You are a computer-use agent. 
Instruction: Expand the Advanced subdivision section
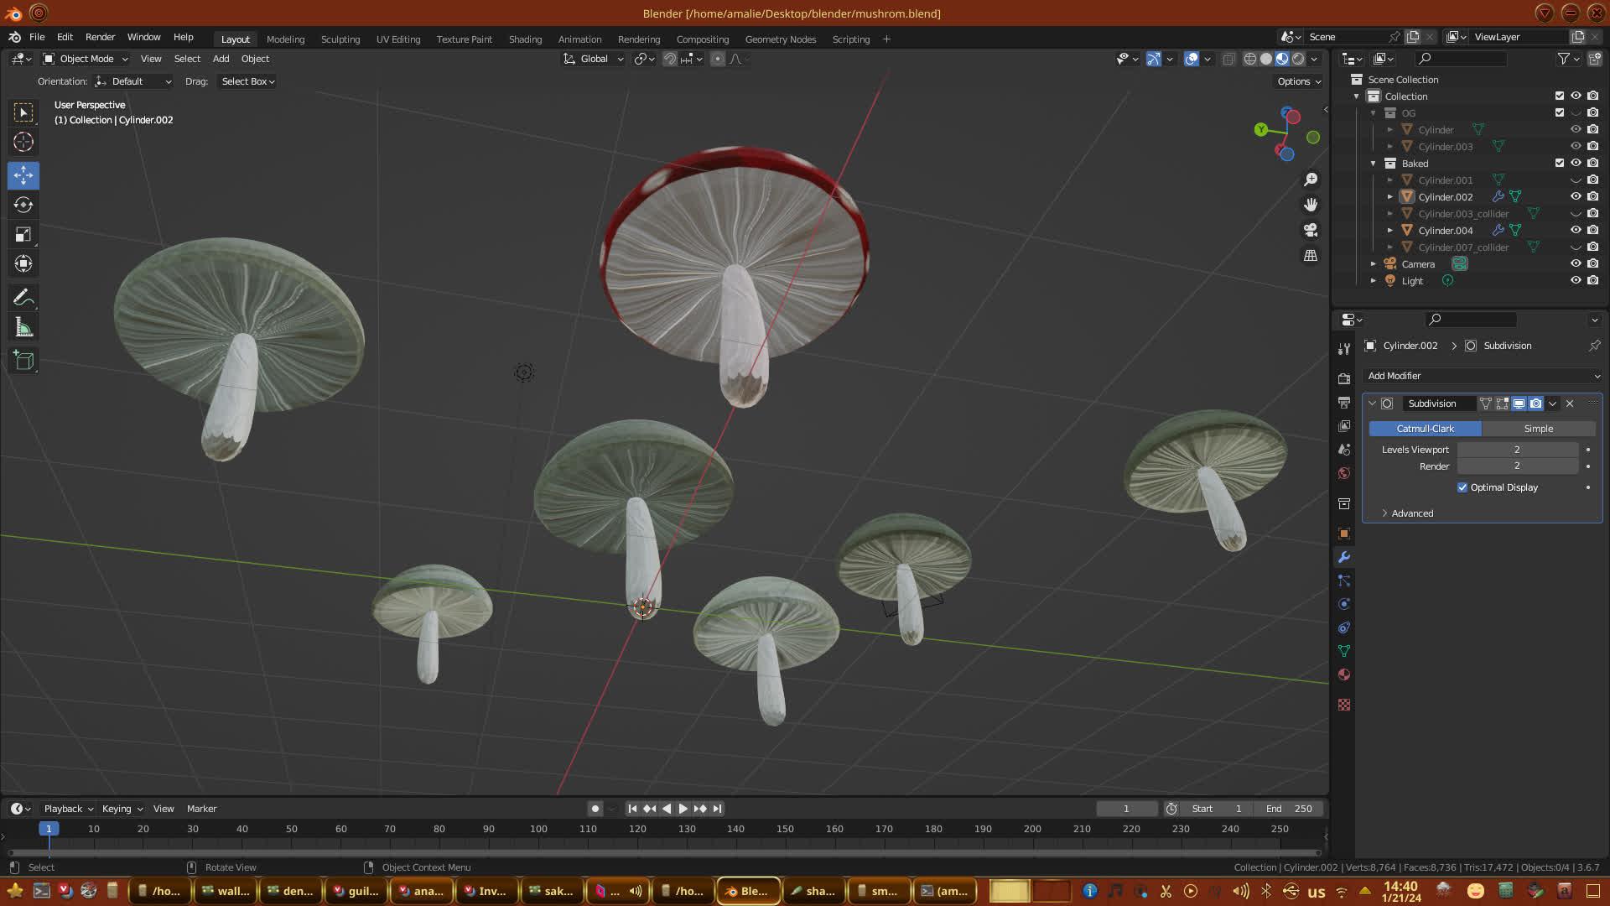point(1412,513)
